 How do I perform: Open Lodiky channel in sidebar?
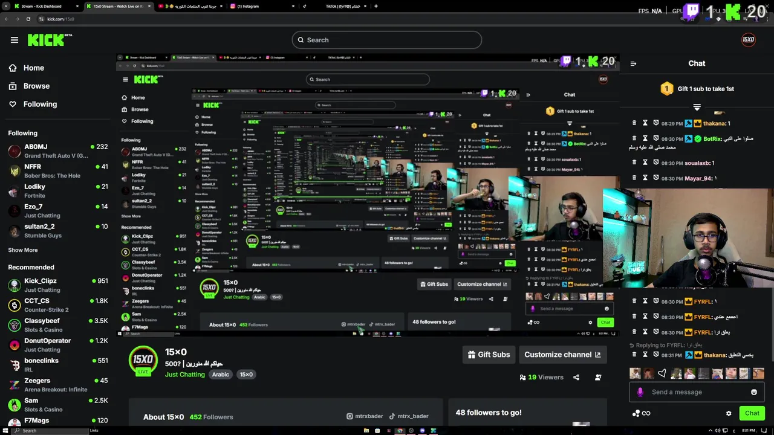(57, 191)
